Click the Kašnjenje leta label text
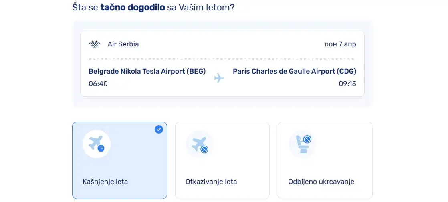The height and width of the screenshot is (202, 448). pyautogui.click(x=105, y=182)
